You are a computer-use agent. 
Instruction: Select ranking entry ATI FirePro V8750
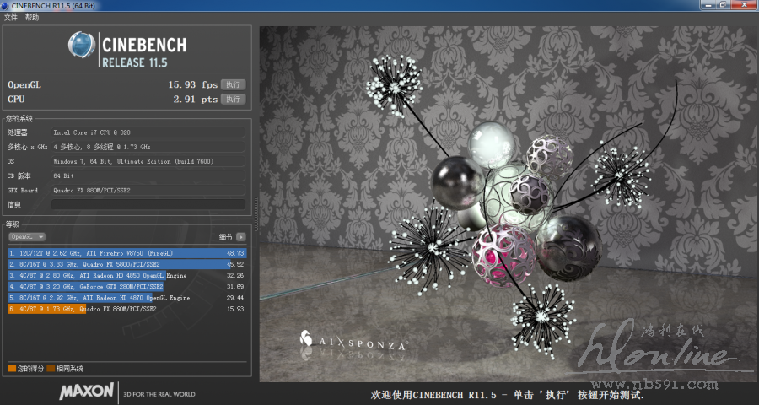(x=126, y=252)
